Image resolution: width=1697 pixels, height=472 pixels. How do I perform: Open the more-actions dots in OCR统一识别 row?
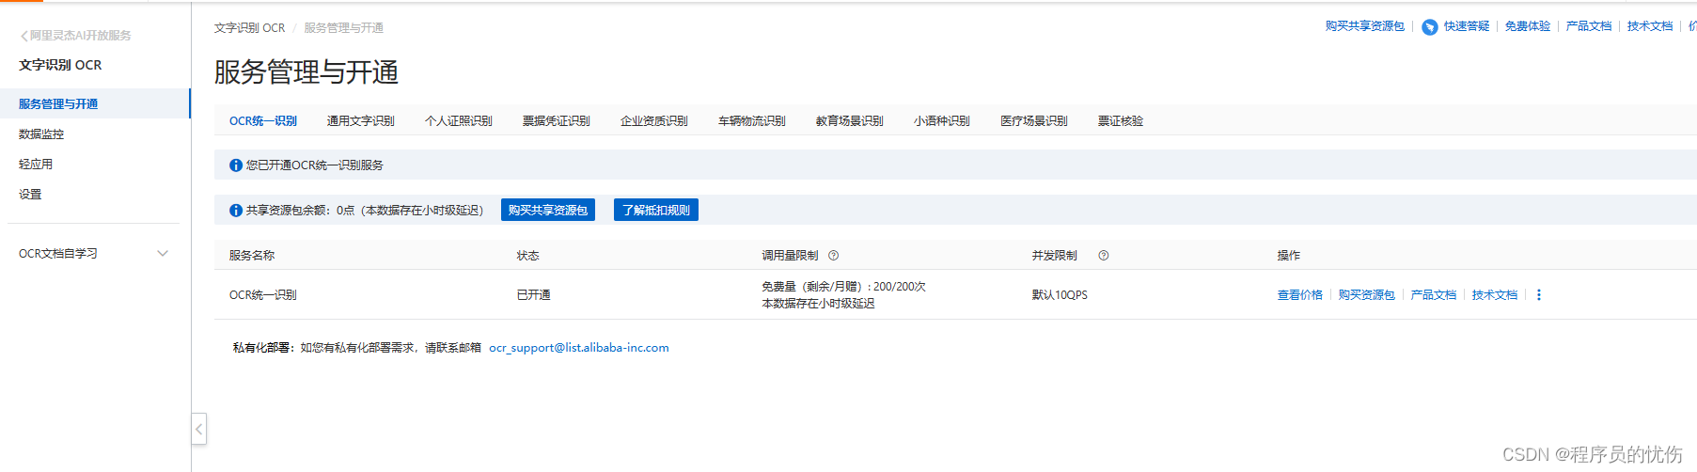coord(1539,295)
